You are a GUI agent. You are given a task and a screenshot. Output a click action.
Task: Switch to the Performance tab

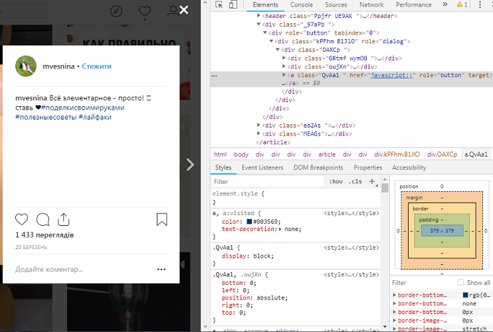coord(413,5)
